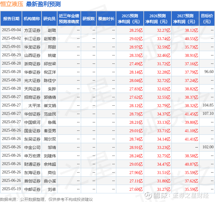This screenshot has height=202, width=215.
Task: Click analyst name 倪正洋
Action: tap(50, 72)
